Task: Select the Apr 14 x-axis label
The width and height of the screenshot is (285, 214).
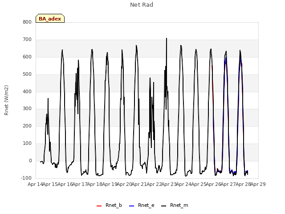Action: (35, 184)
